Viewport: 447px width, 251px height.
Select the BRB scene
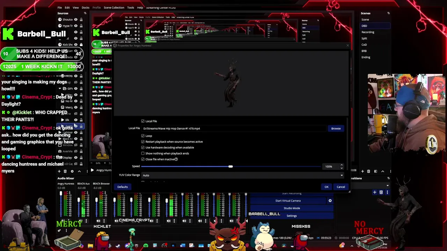point(375,51)
